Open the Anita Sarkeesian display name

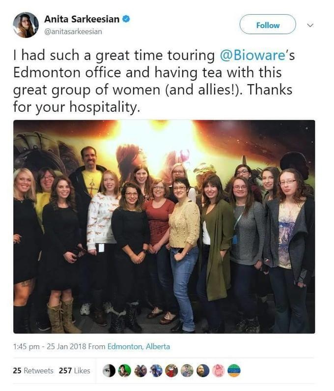[82, 19]
